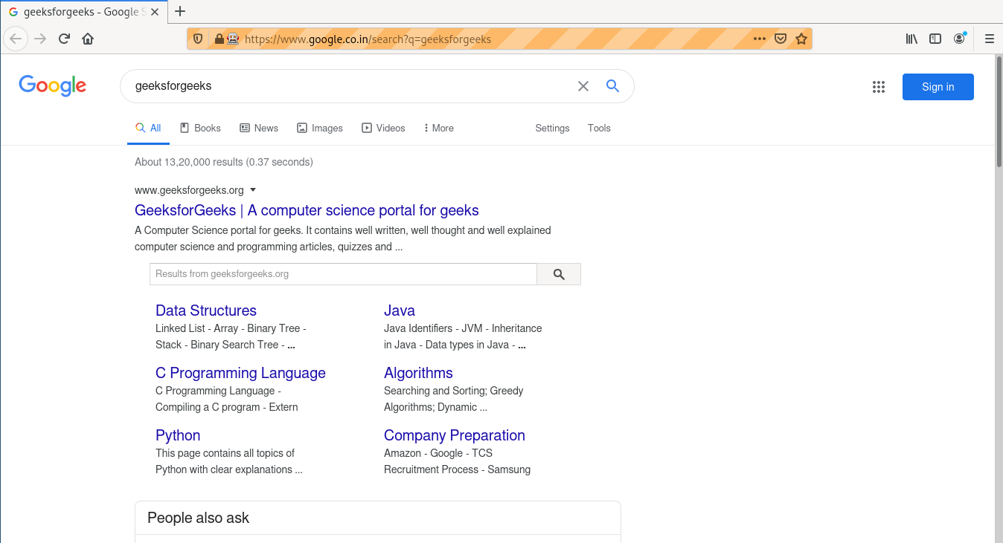Open Firefox hamburger menu
The height and width of the screenshot is (543, 1003).
[989, 39]
